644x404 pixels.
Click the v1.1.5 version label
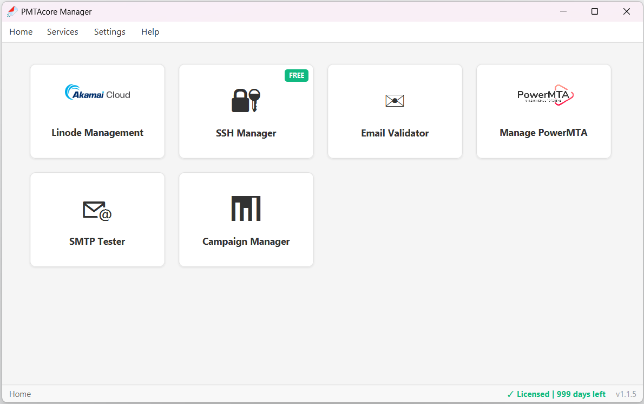(x=626, y=394)
